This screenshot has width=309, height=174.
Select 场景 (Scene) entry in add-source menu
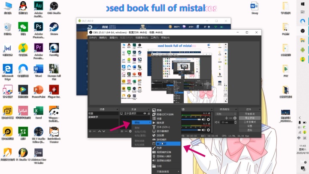tap(166, 119)
